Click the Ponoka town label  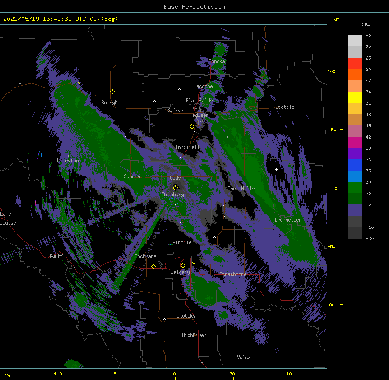click(x=217, y=61)
